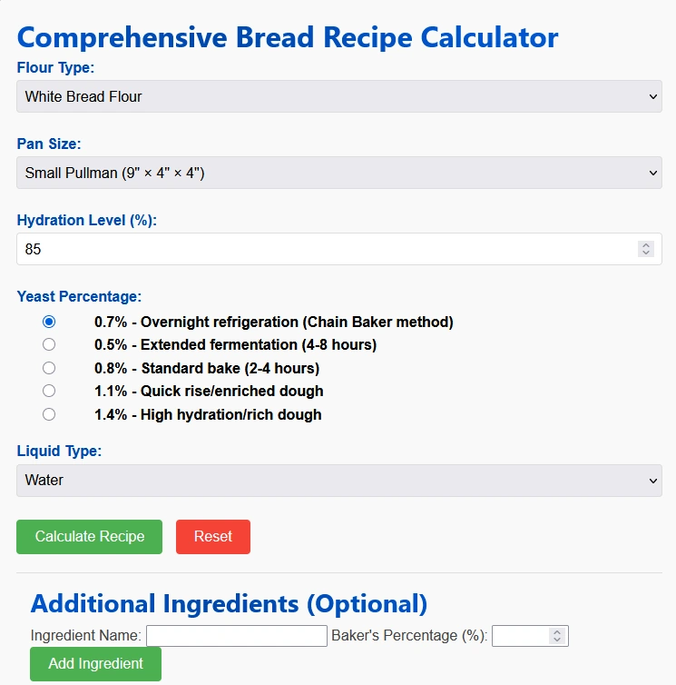The image size is (676, 685).
Task: Click the Pan Size dropdown chevron
Action: pos(653,173)
